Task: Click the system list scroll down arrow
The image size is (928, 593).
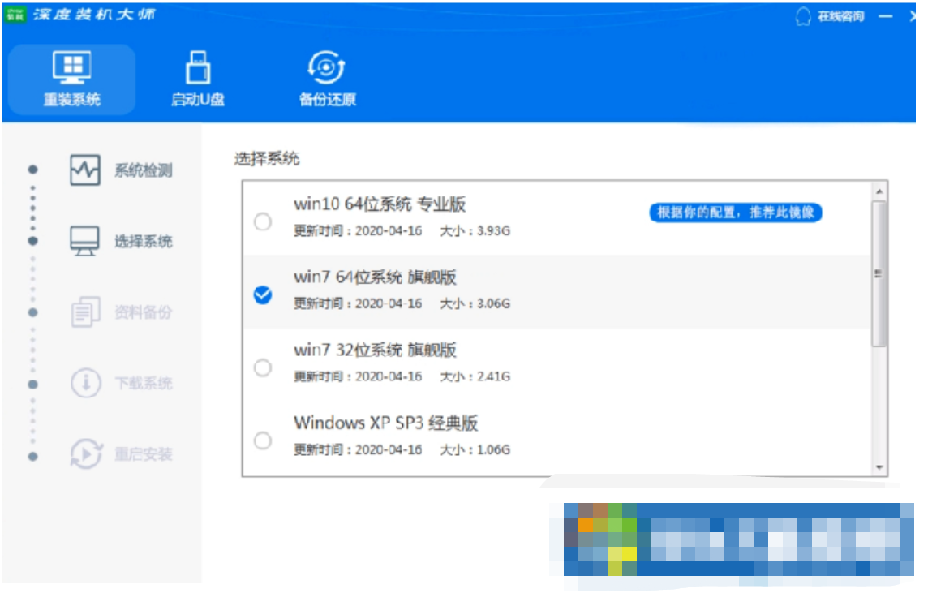Action: coord(879,467)
